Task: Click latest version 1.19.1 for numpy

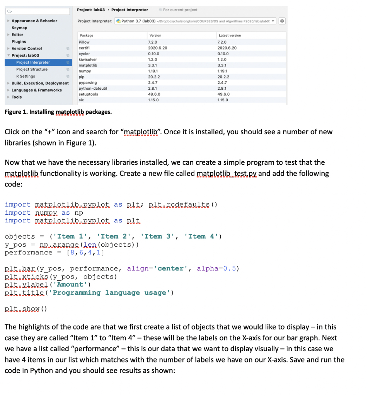Action: [222, 71]
